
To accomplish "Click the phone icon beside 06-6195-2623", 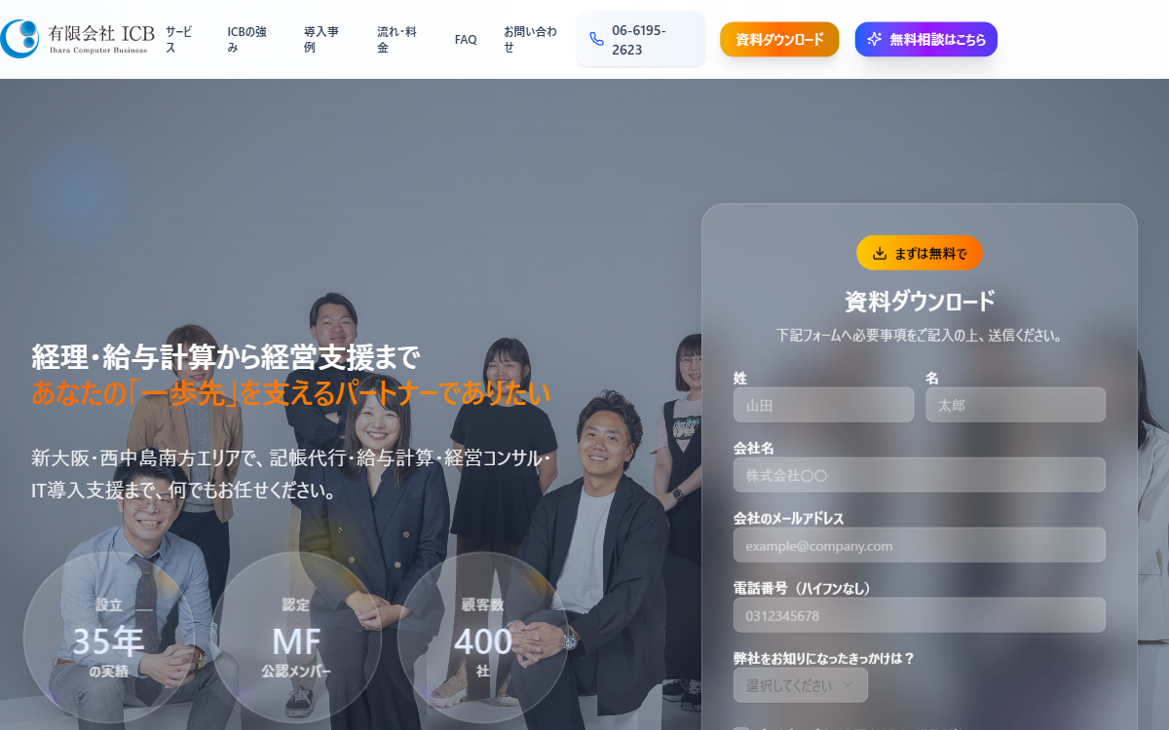I will point(596,40).
